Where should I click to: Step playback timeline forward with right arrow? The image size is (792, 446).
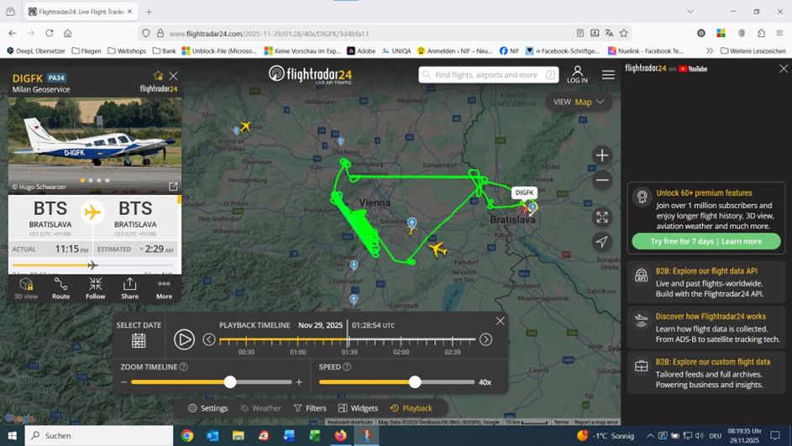tap(485, 339)
